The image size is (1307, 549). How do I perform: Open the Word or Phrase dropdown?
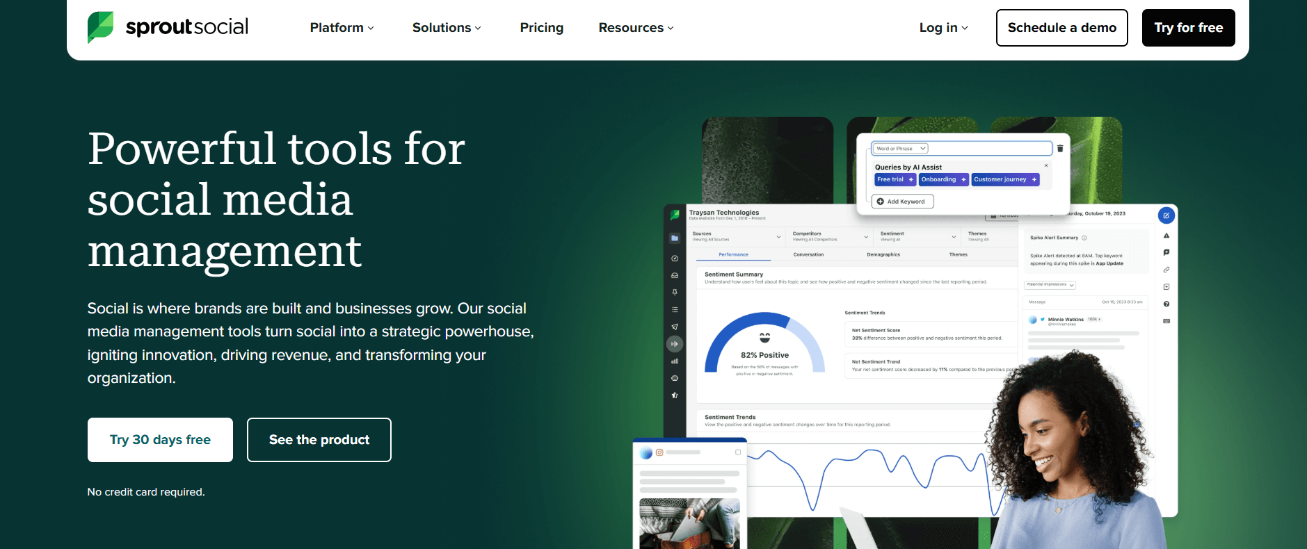click(x=901, y=149)
